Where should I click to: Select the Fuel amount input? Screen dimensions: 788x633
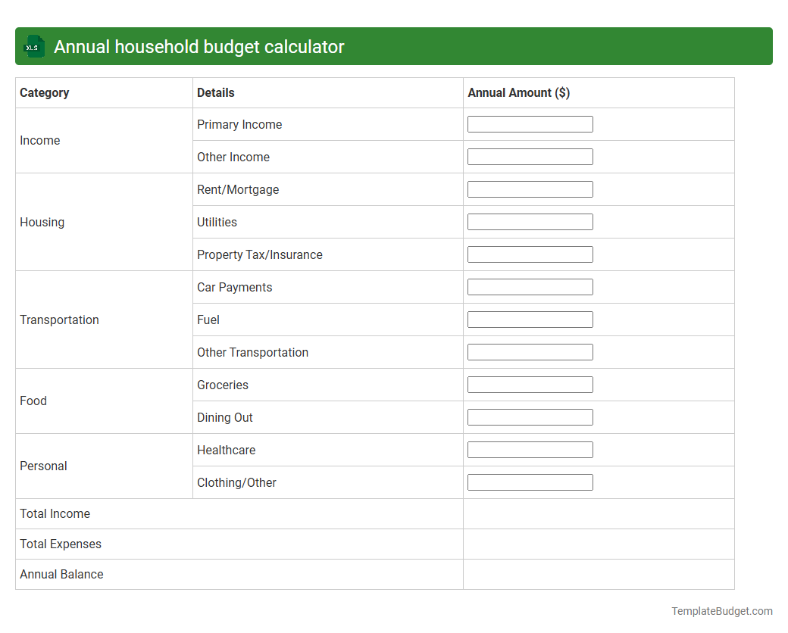530,319
